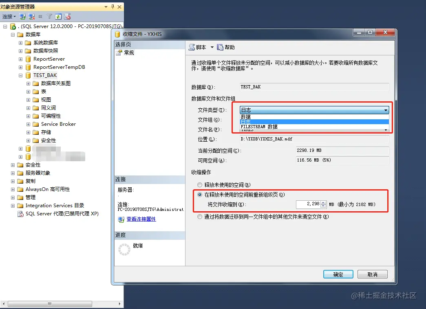Click the 当前分配的空间 2298.19 MB value

click(x=342, y=150)
